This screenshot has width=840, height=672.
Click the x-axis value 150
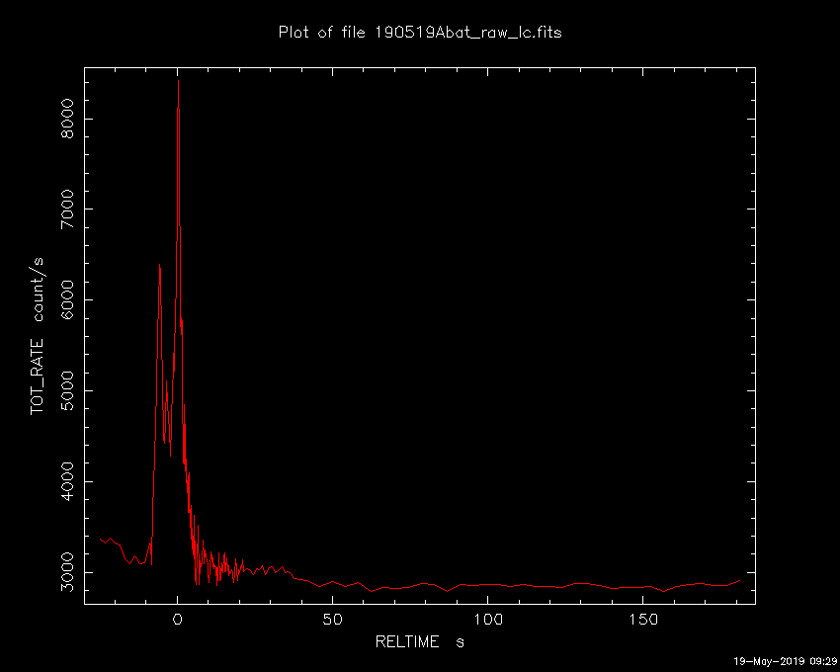click(x=643, y=620)
